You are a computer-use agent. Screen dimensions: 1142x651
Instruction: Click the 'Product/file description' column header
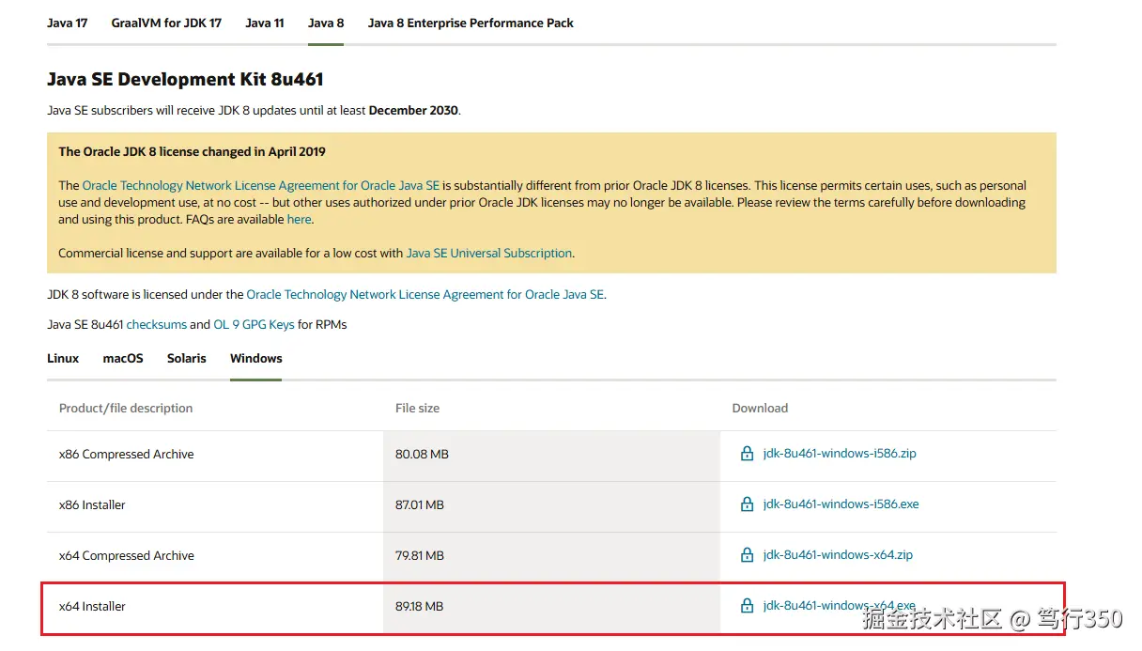pyautogui.click(x=126, y=409)
